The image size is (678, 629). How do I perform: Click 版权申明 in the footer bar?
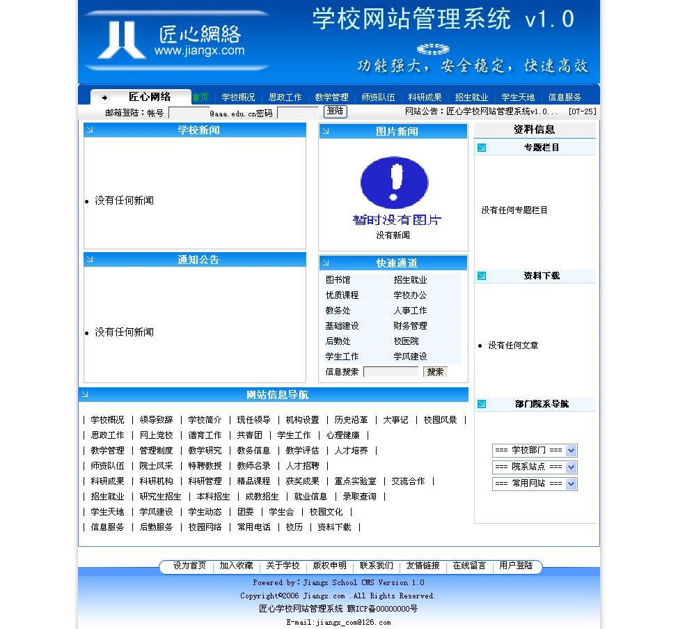(x=329, y=566)
